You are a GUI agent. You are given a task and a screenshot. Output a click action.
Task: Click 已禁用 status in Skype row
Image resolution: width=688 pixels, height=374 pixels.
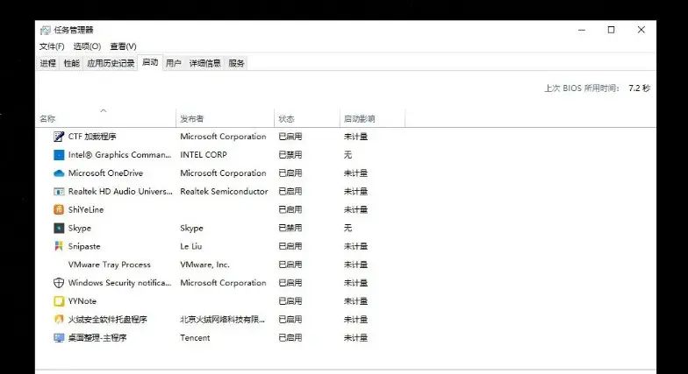290,228
